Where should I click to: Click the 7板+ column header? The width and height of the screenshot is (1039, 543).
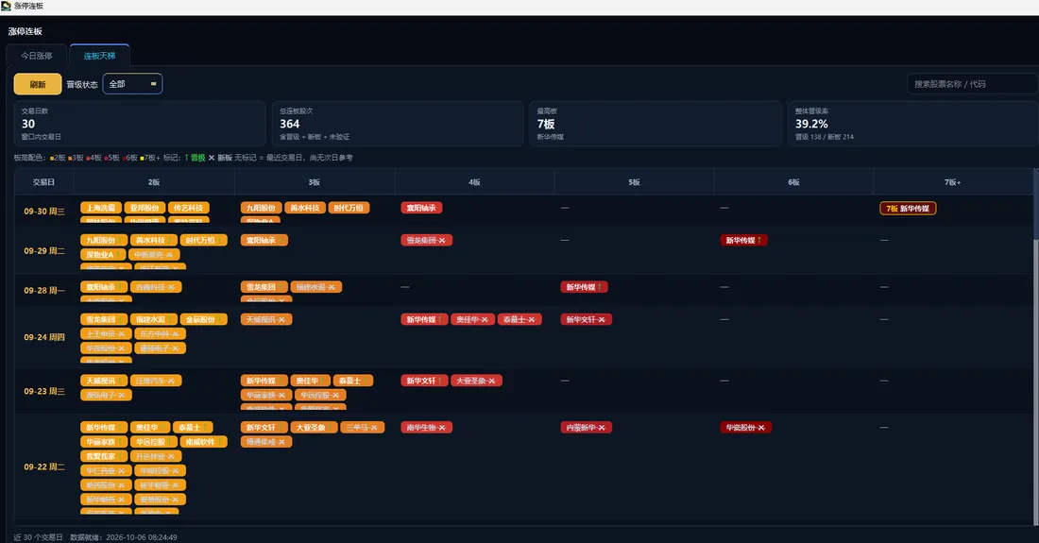(x=953, y=182)
